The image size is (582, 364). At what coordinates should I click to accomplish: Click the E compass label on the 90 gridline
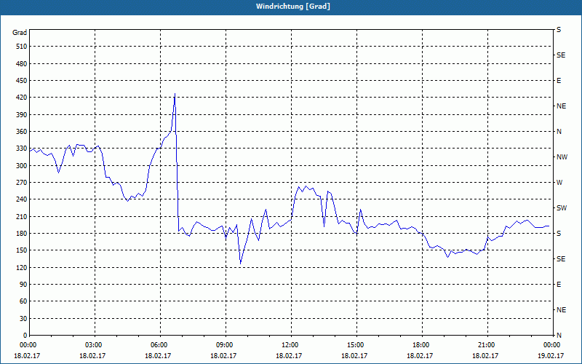click(x=559, y=285)
